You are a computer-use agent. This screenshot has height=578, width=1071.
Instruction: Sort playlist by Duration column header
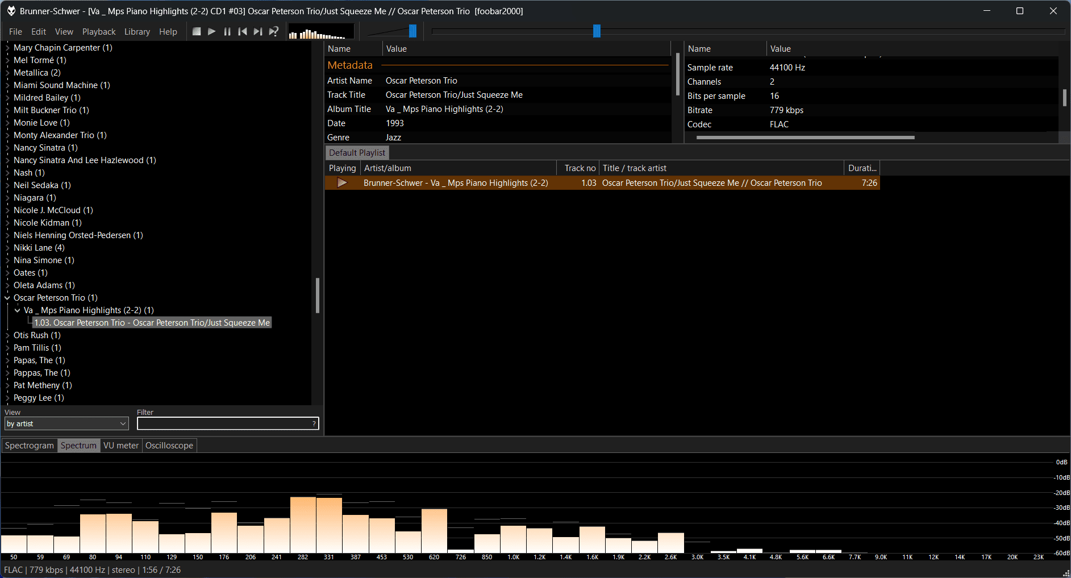tap(862, 168)
